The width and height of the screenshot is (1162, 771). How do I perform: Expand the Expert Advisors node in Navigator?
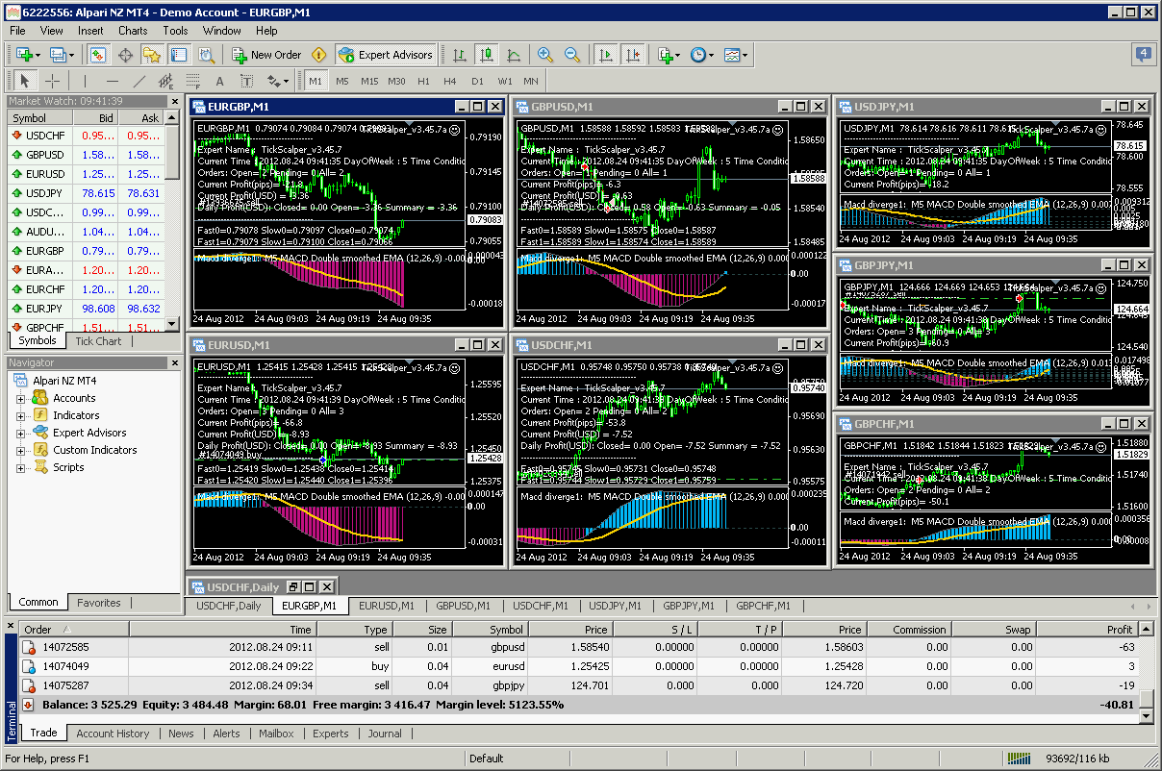pyautogui.click(x=20, y=433)
